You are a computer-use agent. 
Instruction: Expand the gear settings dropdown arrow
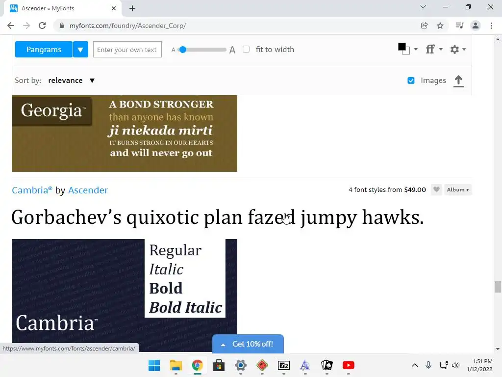464,50
